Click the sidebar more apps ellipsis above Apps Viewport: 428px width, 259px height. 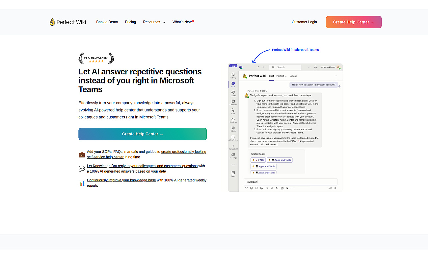pos(233,165)
